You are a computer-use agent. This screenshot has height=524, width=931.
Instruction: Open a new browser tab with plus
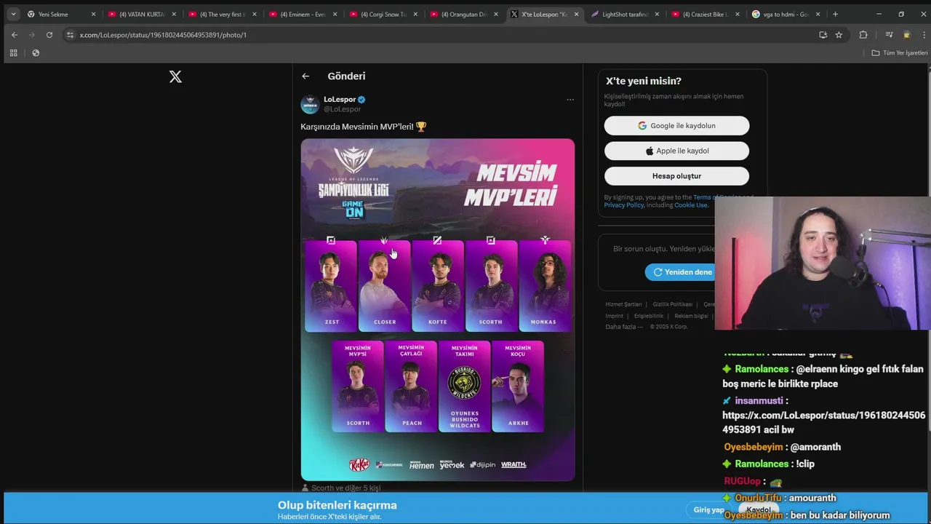(835, 14)
